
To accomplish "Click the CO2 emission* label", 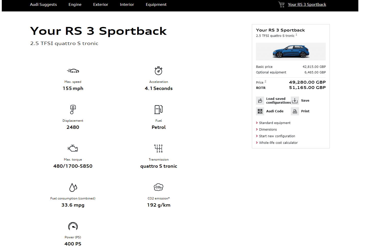I will point(158,198).
